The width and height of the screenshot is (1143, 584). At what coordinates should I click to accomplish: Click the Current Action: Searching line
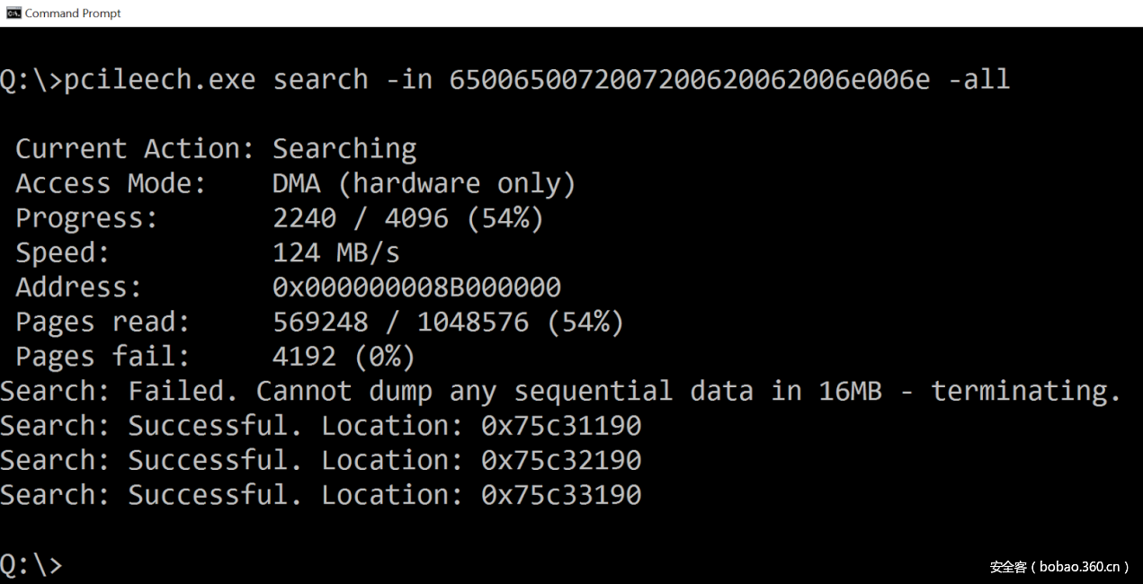(x=216, y=149)
